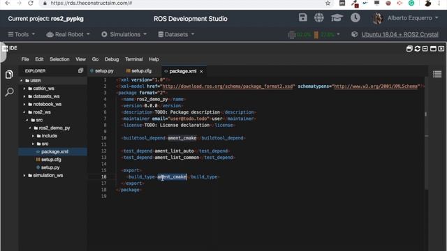This screenshot has width=447, height=251.
Task: Open the Simulations dropdown
Action: click(124, 34)
